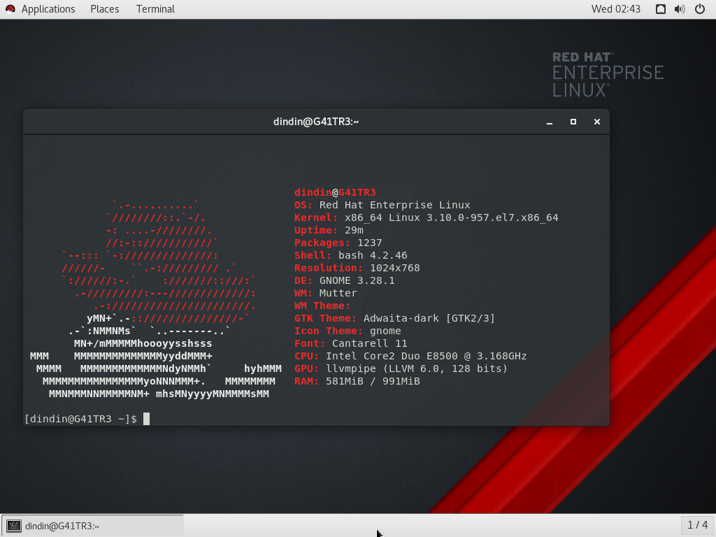This screenshot has width=716, height=537.
Task: Click the terminal prompt cursor line
Action: [87, 419]
